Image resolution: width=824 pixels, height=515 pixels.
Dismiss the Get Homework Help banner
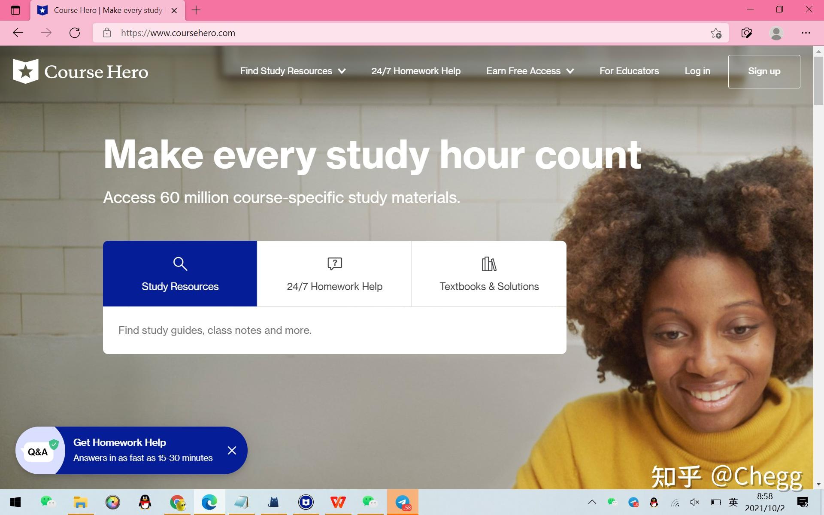coord(232,450)
